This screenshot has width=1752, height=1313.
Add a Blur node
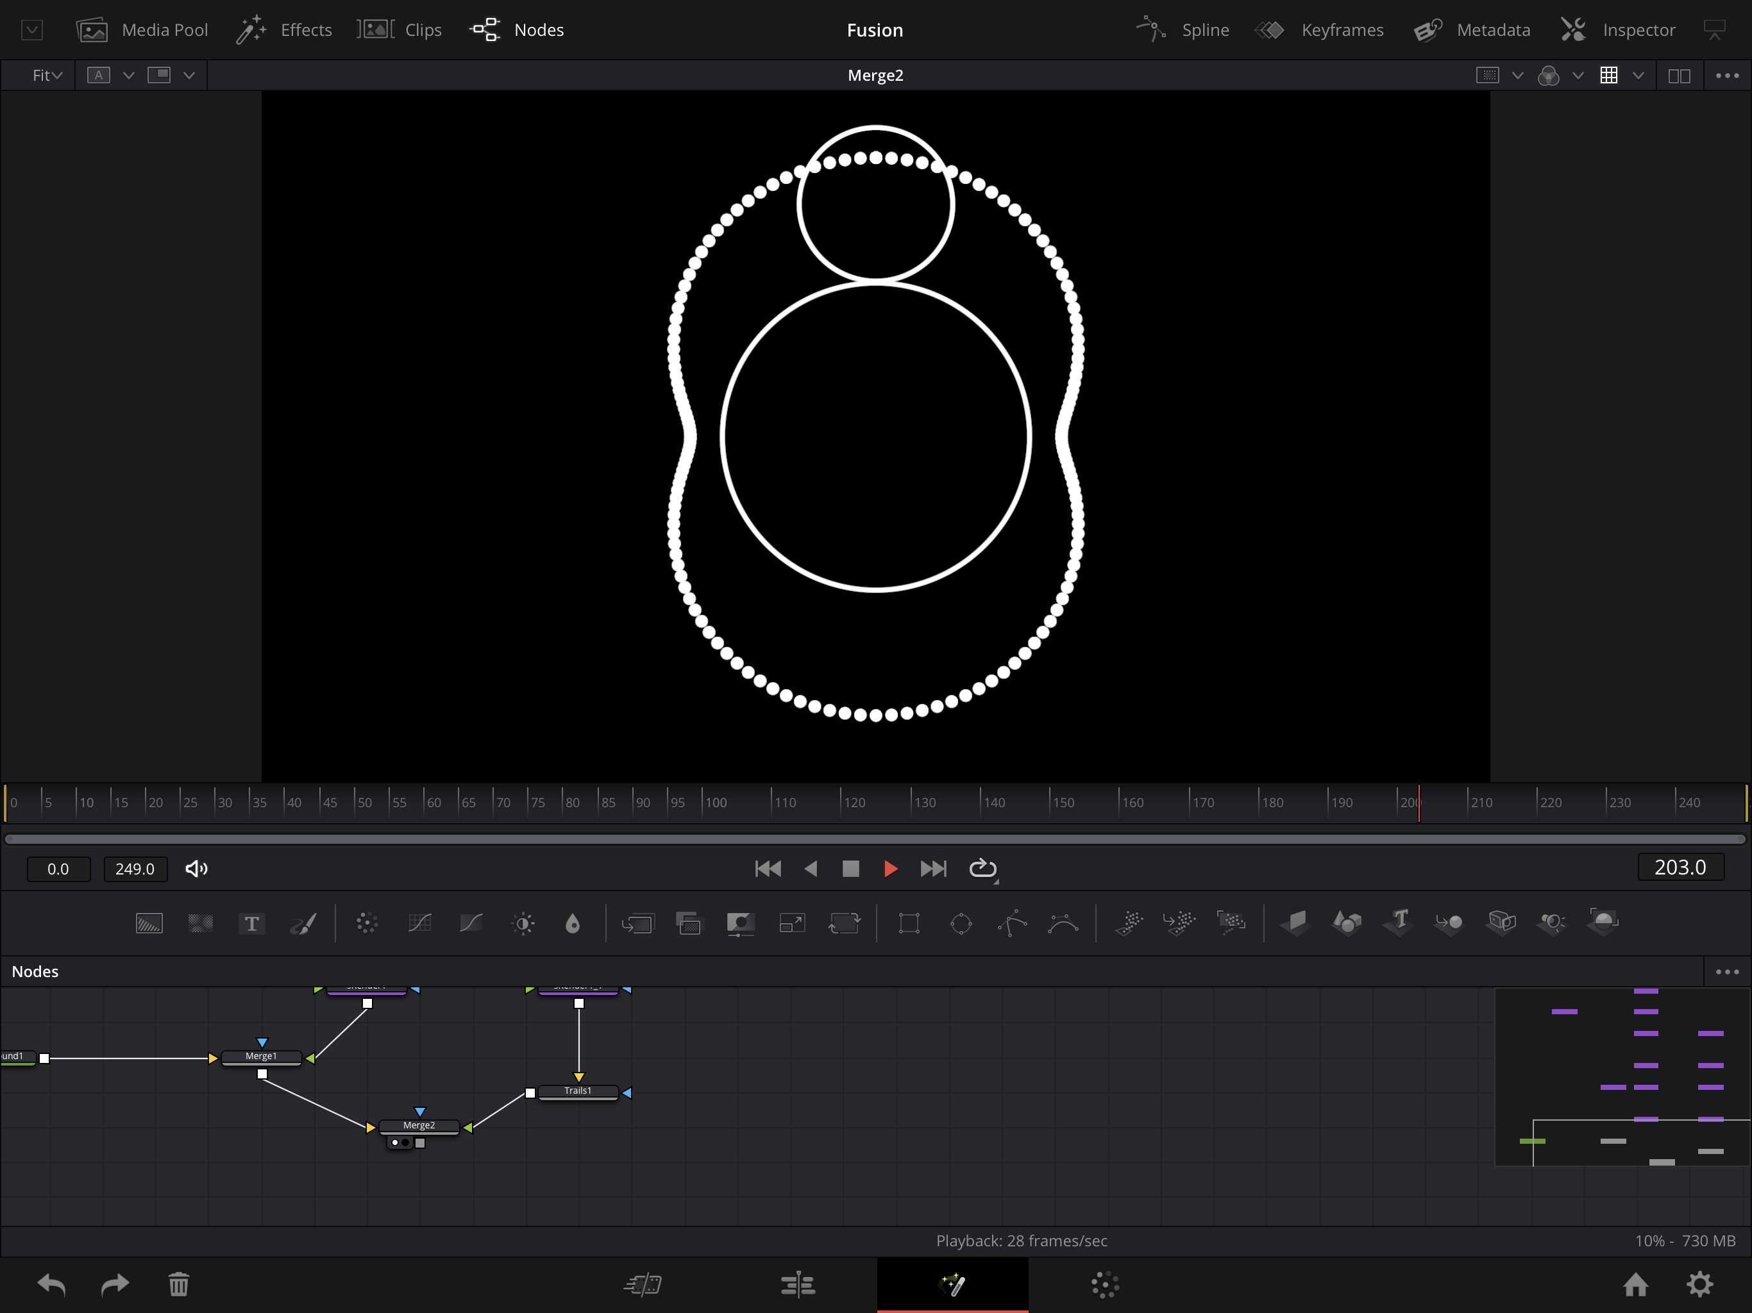pos(573,923)
